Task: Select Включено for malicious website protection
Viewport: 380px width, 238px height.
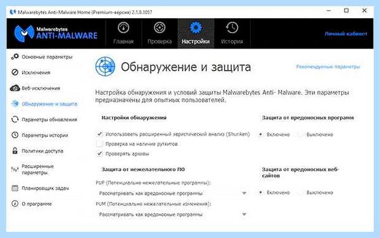Action: (260, 193)
